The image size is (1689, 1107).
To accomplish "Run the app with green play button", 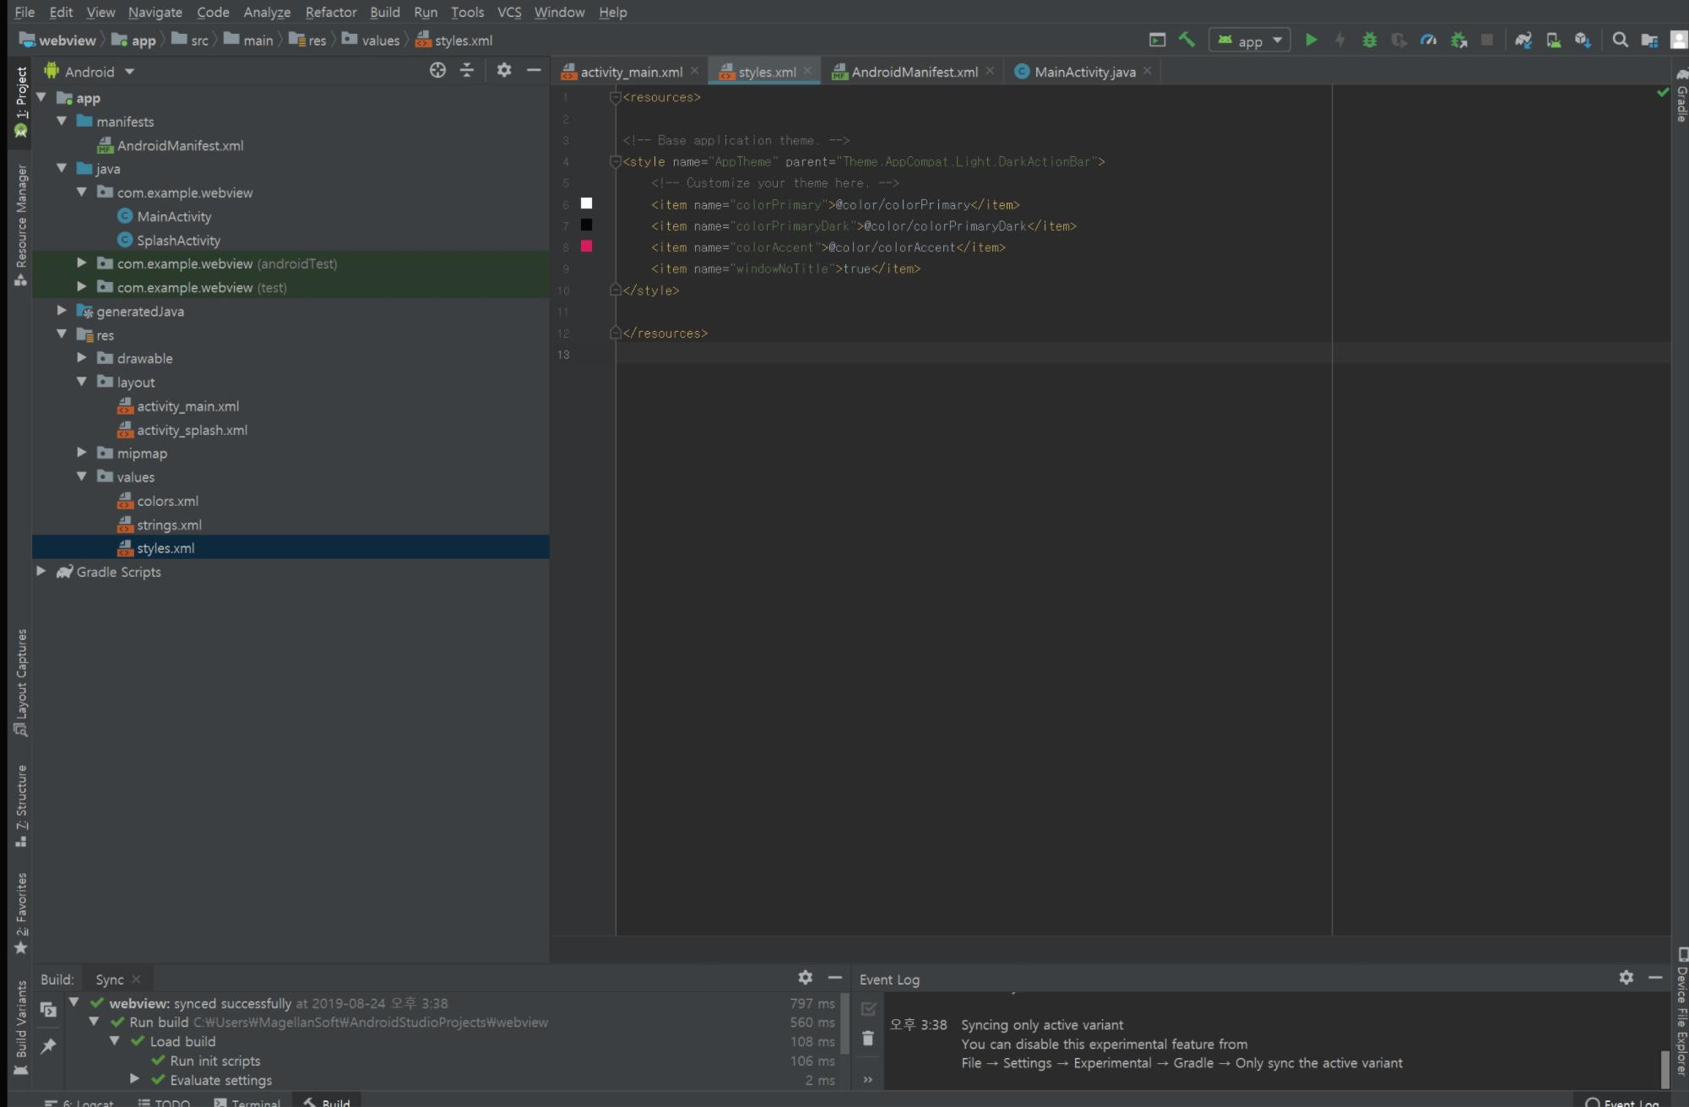I will (1311, 40).
